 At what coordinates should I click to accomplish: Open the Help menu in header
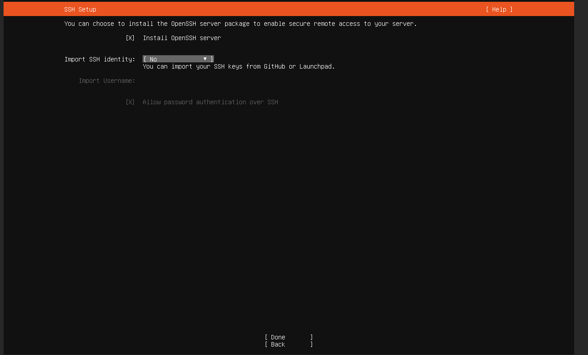pyautogui.click(x=499, y=9)
